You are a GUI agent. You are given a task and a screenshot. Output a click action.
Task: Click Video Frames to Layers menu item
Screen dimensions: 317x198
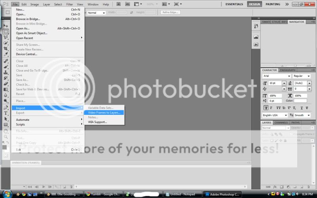point(104,112)
